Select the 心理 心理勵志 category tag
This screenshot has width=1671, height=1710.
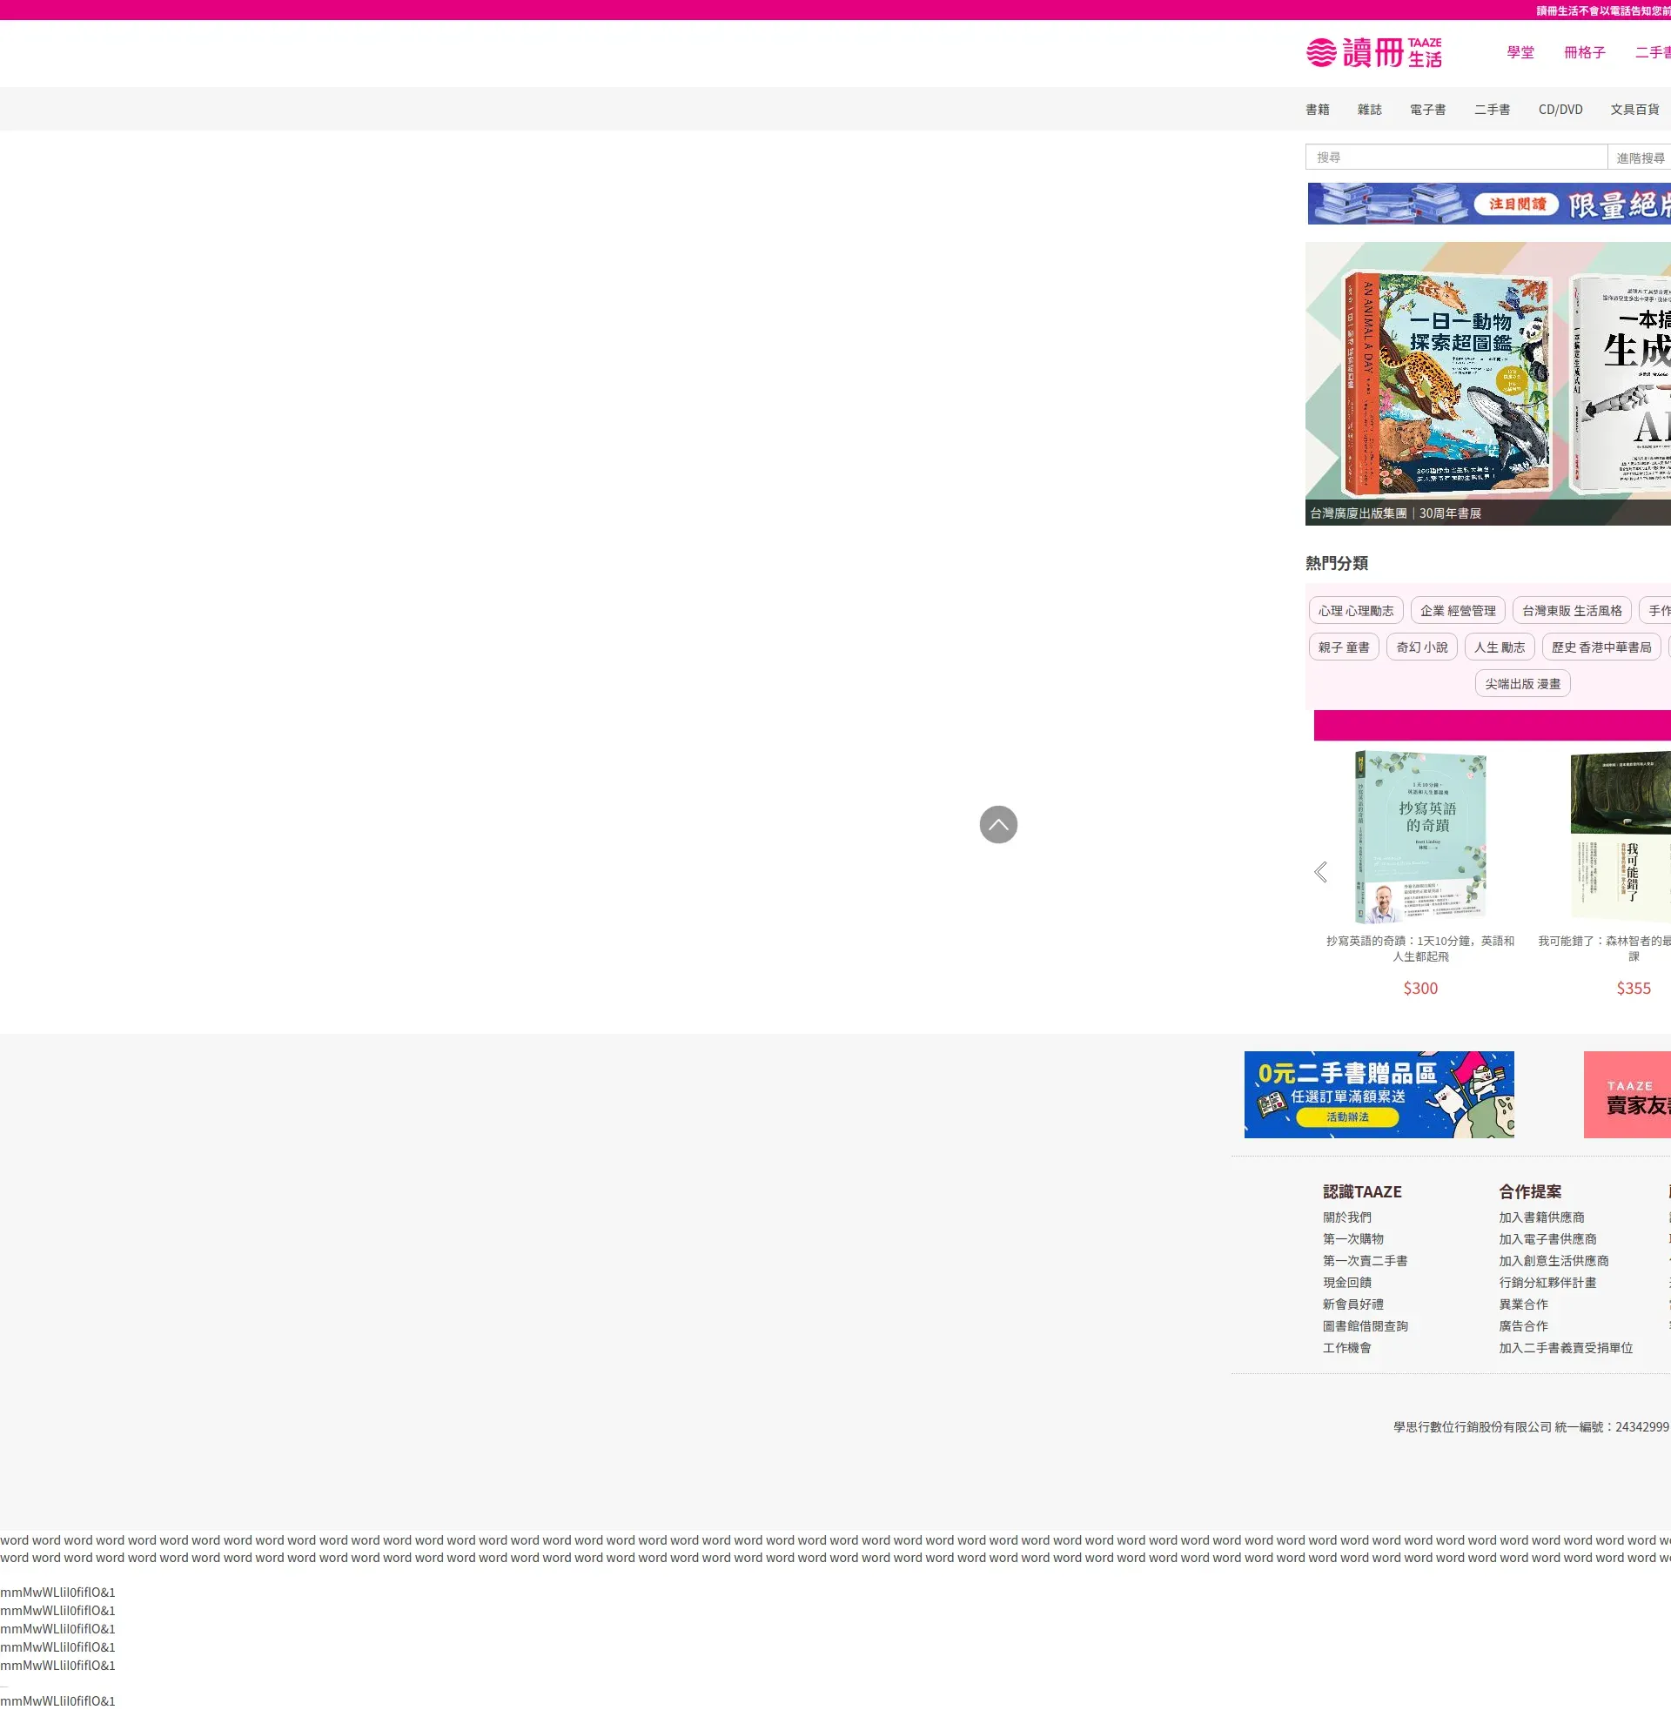click(x=1355, y=611)
